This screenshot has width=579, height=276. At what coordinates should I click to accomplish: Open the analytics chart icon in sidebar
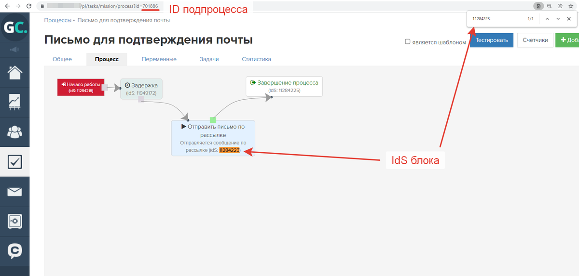pyautogui.click(x=14, y=102)
